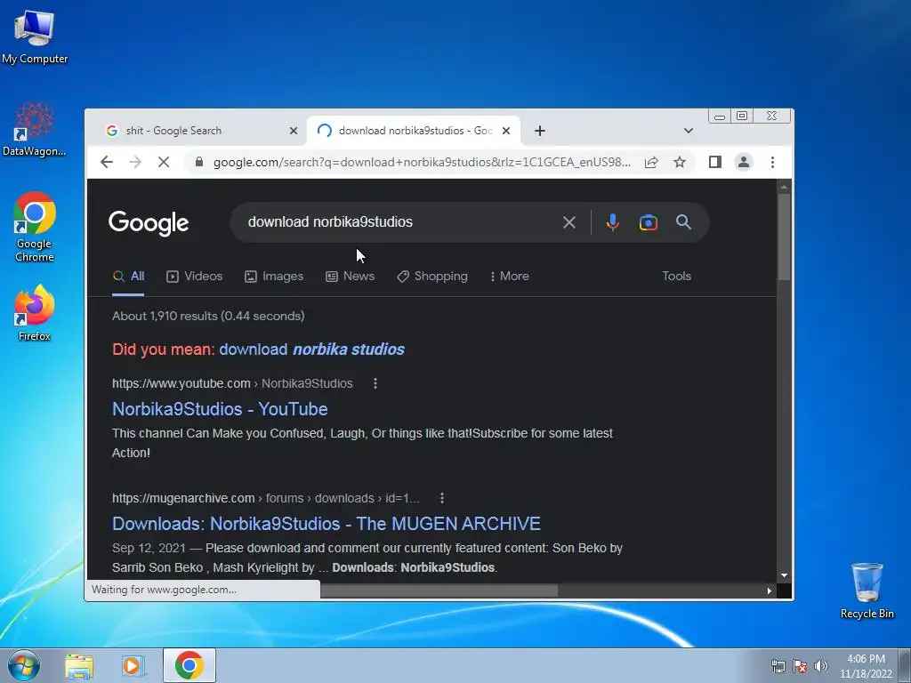Viewport: 911px width, 683px height.
Task: Click the horizontal scrollbar thumb
Action: [x=439, y=591]
